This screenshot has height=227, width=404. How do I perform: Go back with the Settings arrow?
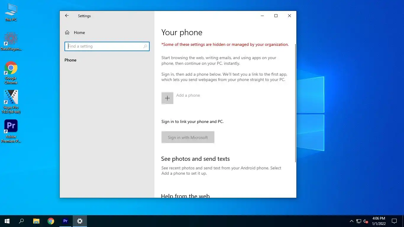[67, 16]
